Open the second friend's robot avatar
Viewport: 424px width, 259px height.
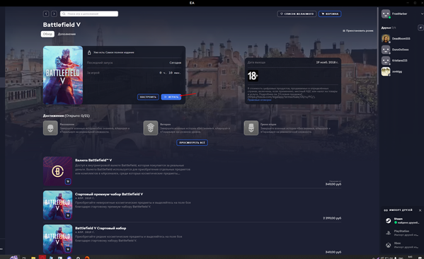(x=386, y=50)
